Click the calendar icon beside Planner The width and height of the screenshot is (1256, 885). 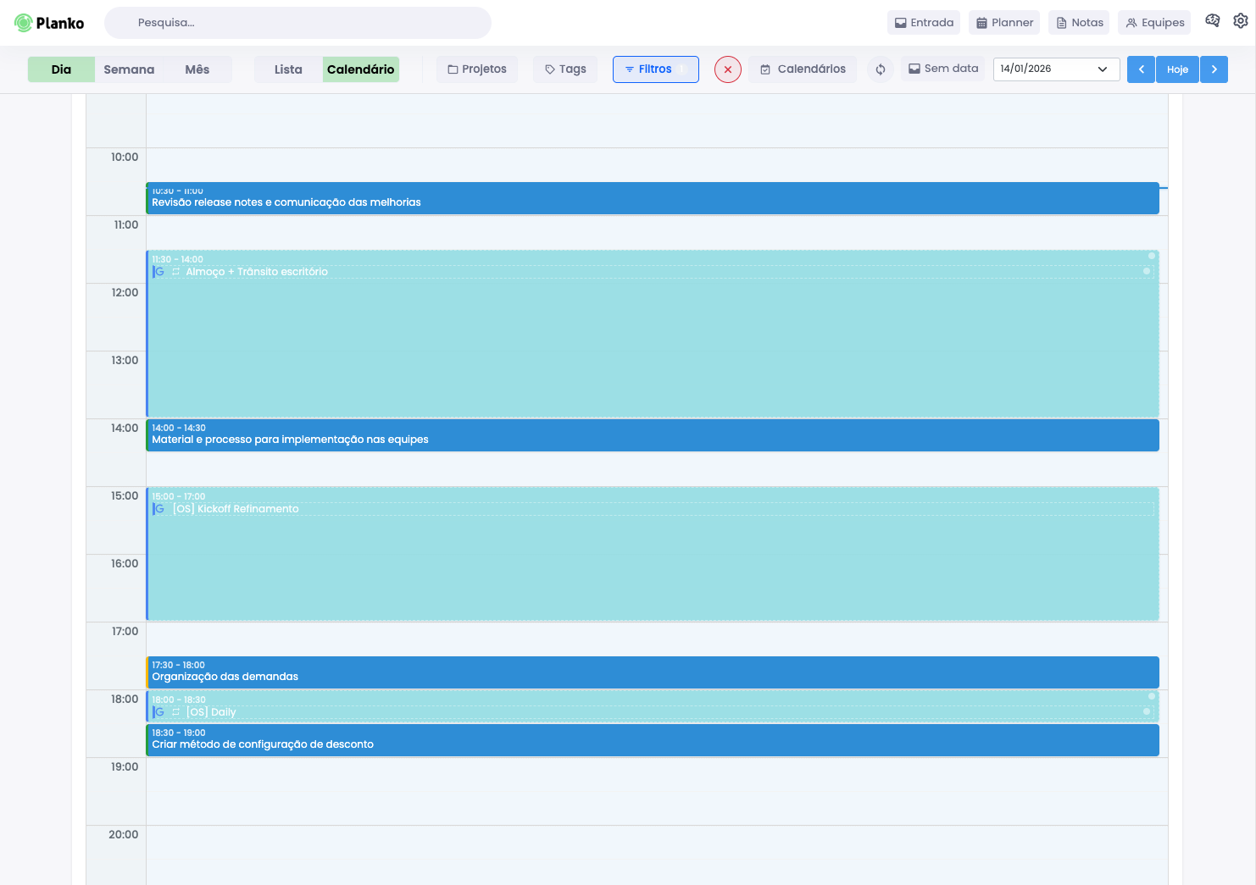981,23
